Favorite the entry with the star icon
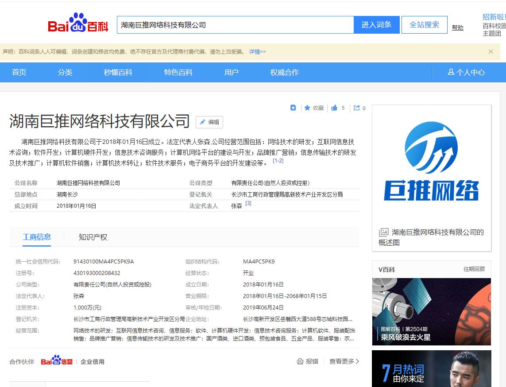The height and width of the screenshot is (387, 506). click(307, 108)
